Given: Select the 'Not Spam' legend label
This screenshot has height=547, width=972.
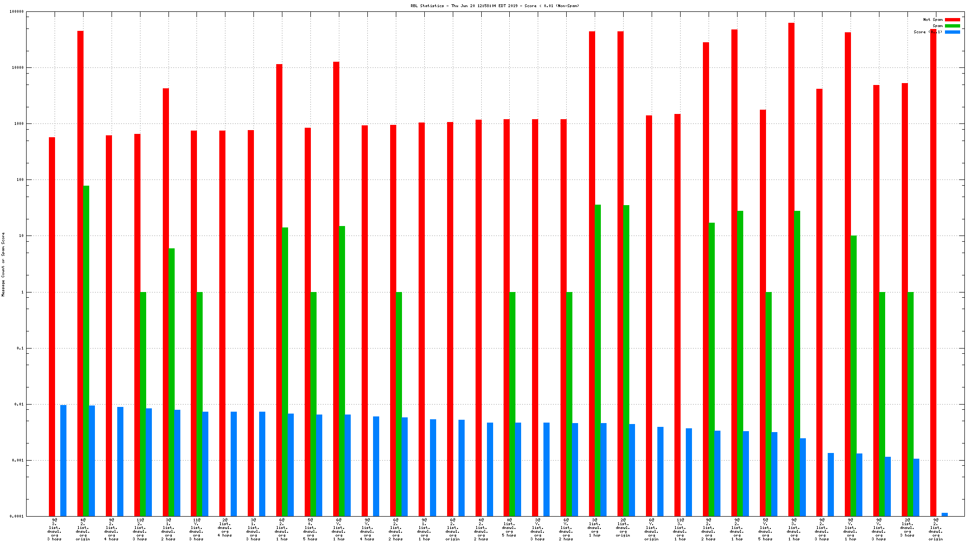Looking at the screenshot, I should point(933,19).
